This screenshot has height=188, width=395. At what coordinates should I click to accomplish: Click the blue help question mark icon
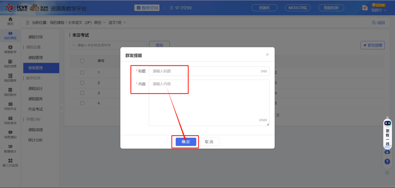[387, 161]
